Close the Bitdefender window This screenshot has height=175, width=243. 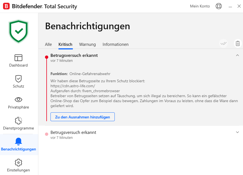click(x=239, y=6)
